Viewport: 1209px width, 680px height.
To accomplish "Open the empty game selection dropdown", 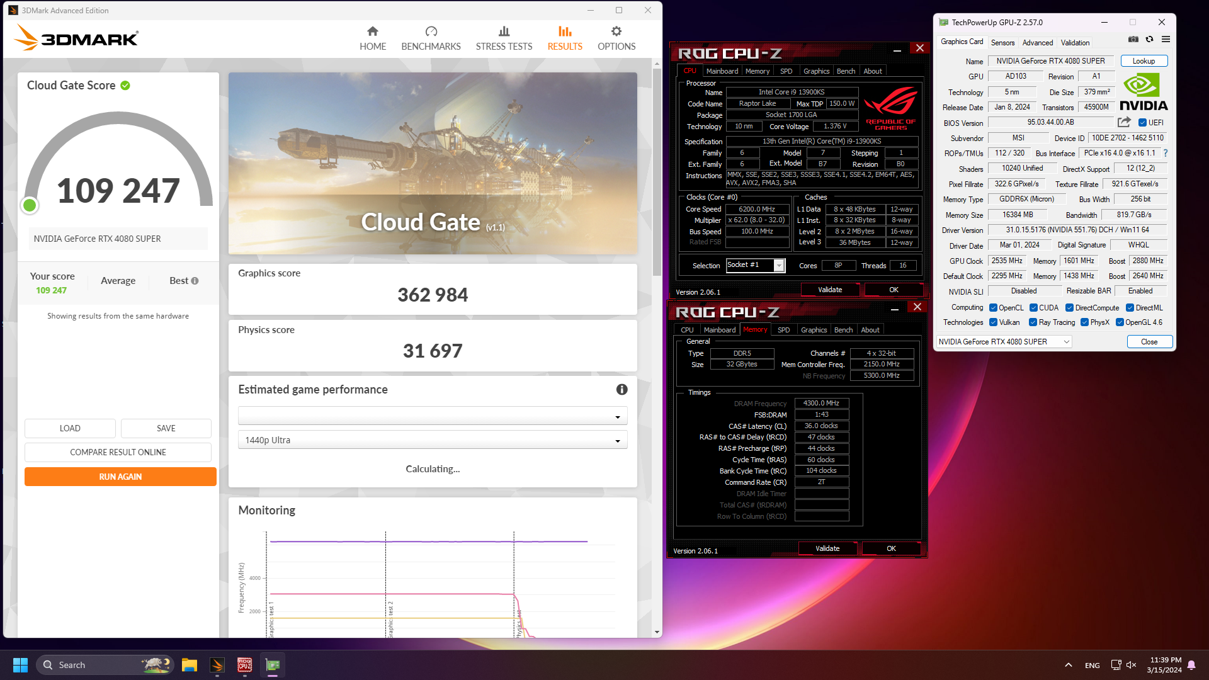I will pos(433,416).
